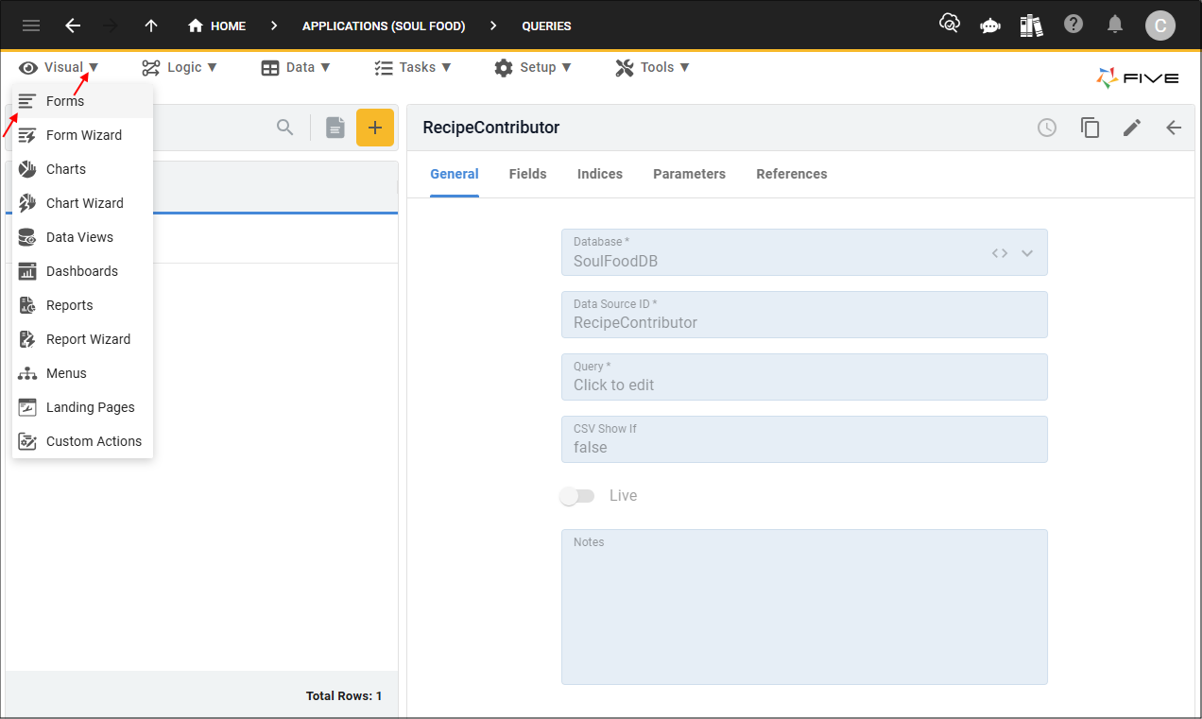Screen dimensions: 1202x719
Task: Open the cloud inspect icon
Action: tap(949, 24)
